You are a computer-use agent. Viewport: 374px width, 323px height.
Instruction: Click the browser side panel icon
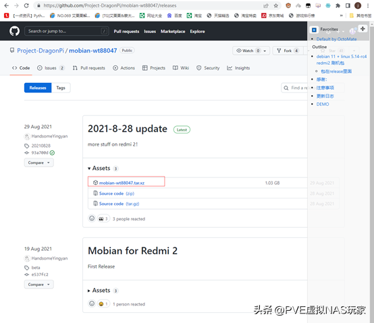click(348, 5)
